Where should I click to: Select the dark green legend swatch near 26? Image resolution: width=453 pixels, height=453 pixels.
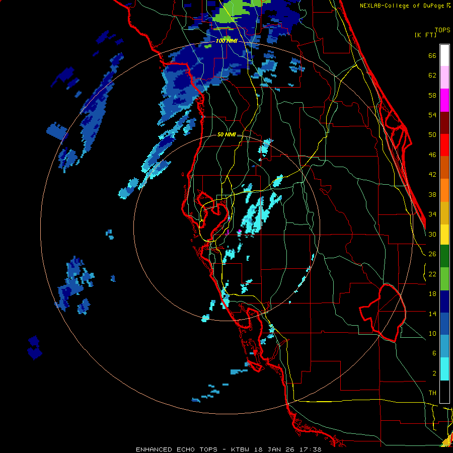444,256
